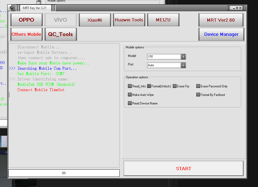
Task: Select 'Disconnect Mobile...' log line
Action: pyautogui.click(x=38, y=47)
